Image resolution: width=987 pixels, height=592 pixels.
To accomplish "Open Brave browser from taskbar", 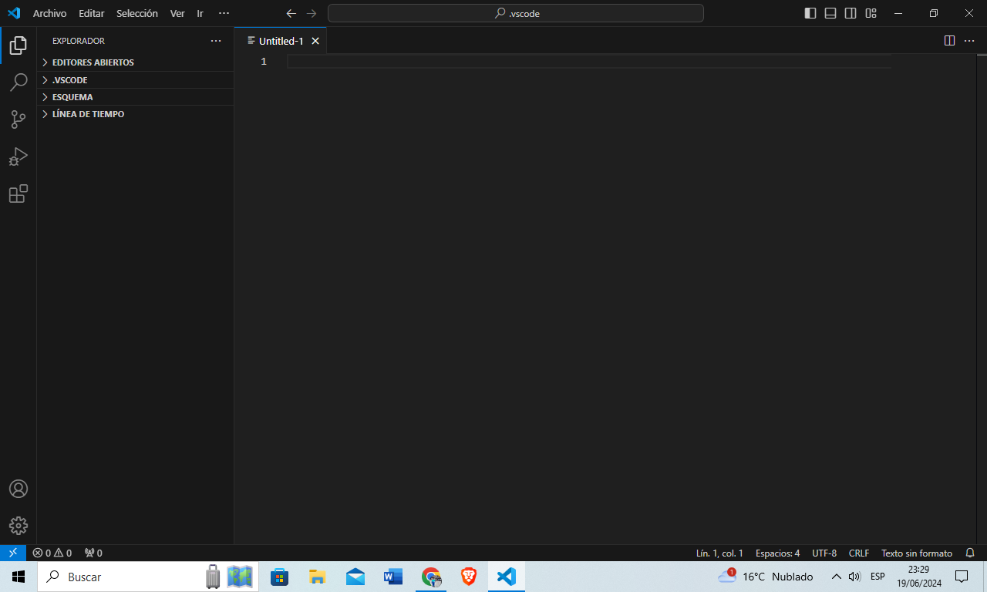I will pyautogui.click(x=469, y=577).
